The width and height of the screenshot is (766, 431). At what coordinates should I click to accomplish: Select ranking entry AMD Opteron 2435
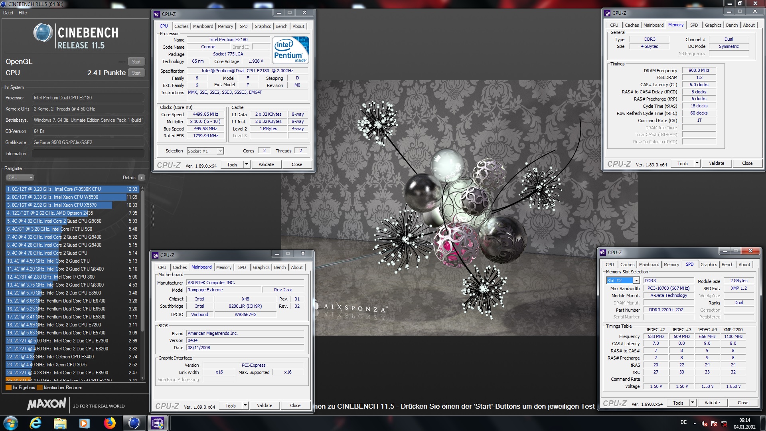(72, 213)
